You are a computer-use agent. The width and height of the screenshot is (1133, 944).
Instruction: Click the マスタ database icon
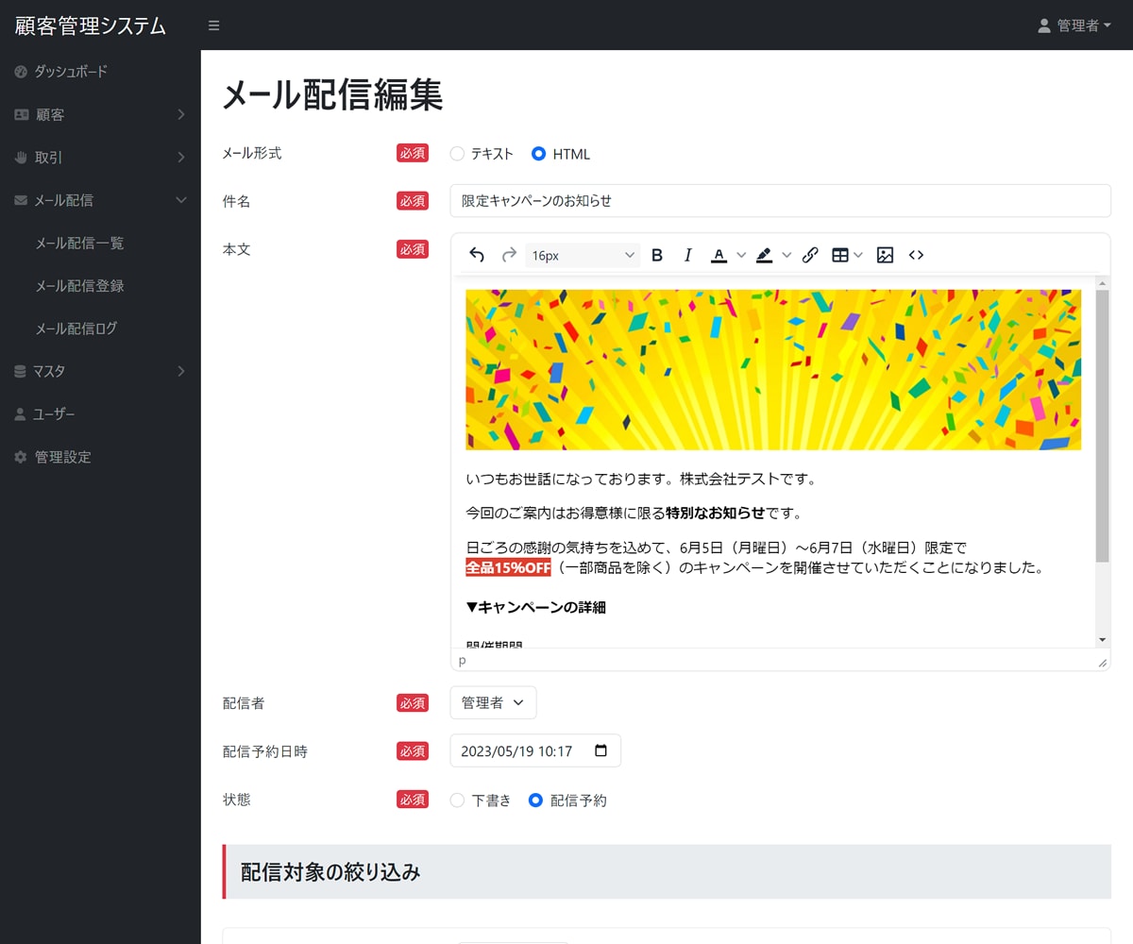click(x=21, y=372)
